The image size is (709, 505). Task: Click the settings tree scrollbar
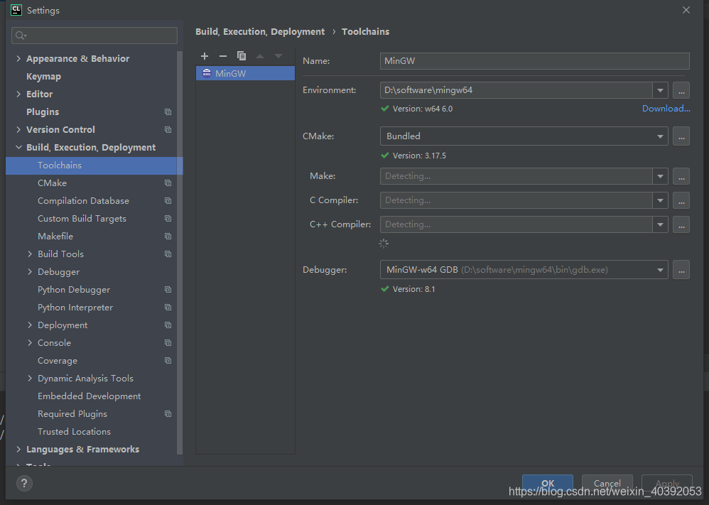(x=180, y=253)
